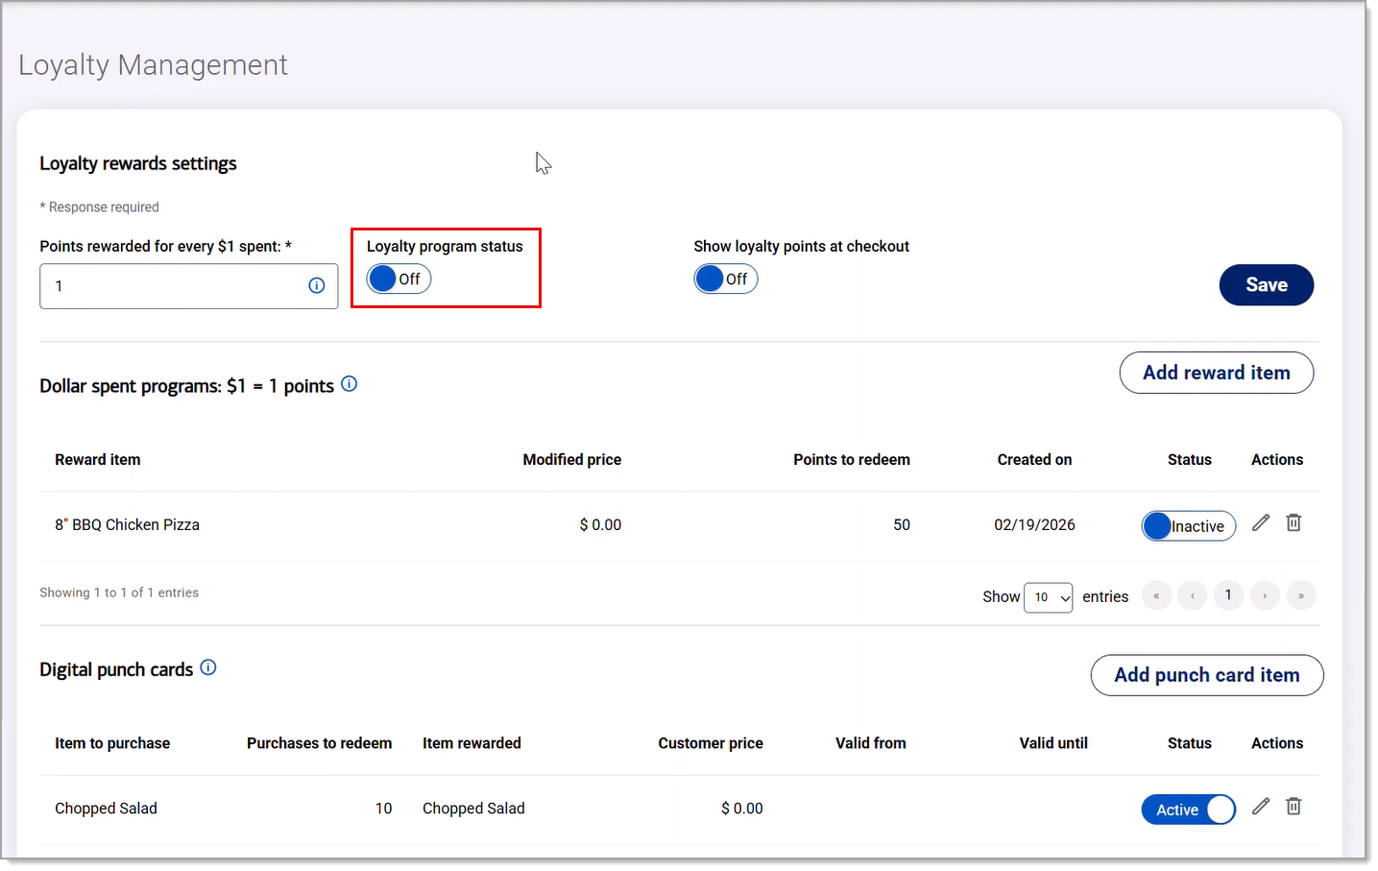Edit the Chopped Salad punch card
1378x871 pixels.
pyautogui.click(x=1261, y=807)
